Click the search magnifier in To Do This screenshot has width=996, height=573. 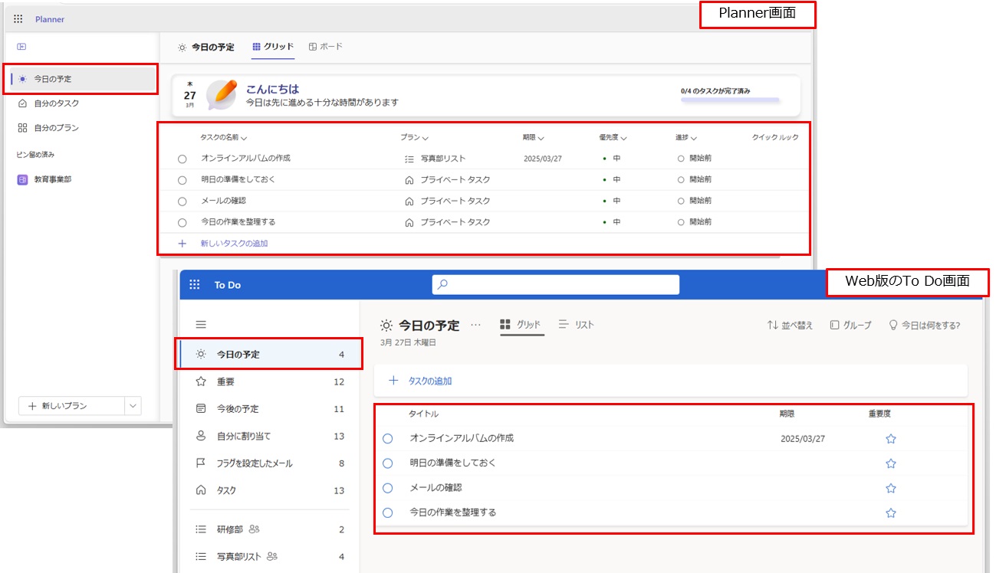tap(442, 284)
